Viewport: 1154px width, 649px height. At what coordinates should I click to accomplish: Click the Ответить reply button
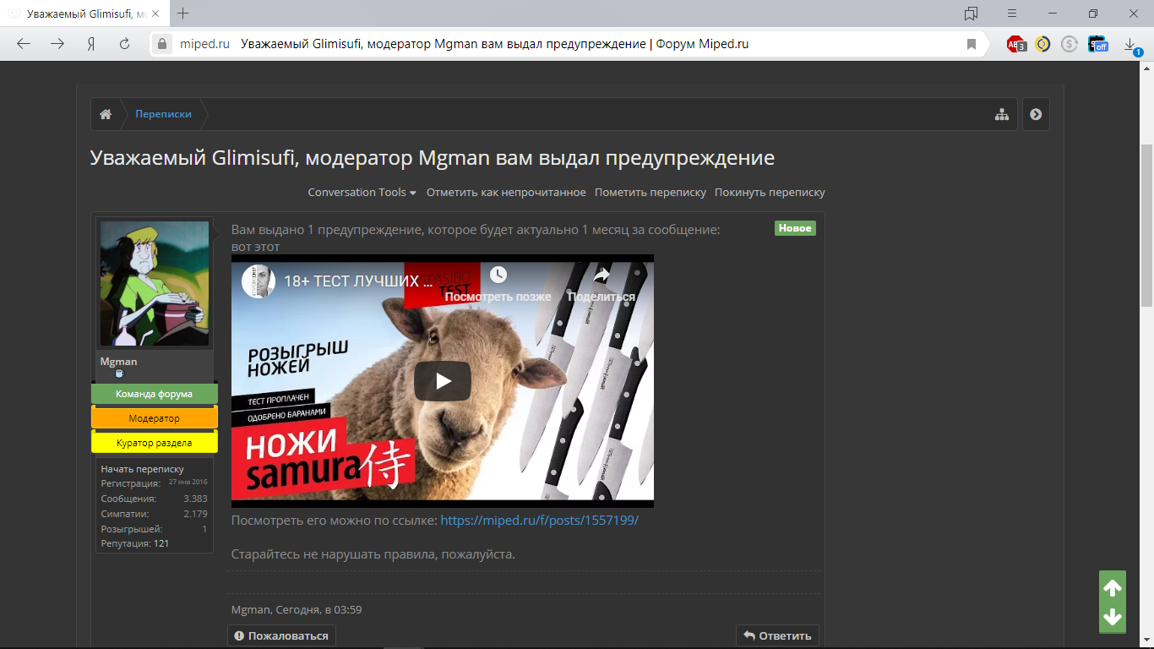point(777,635)
